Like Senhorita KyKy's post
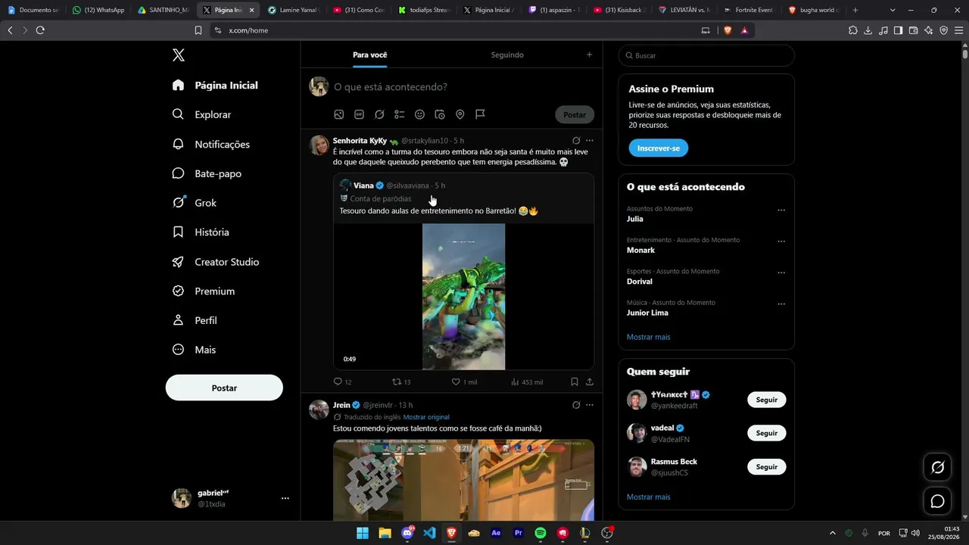 464,382
